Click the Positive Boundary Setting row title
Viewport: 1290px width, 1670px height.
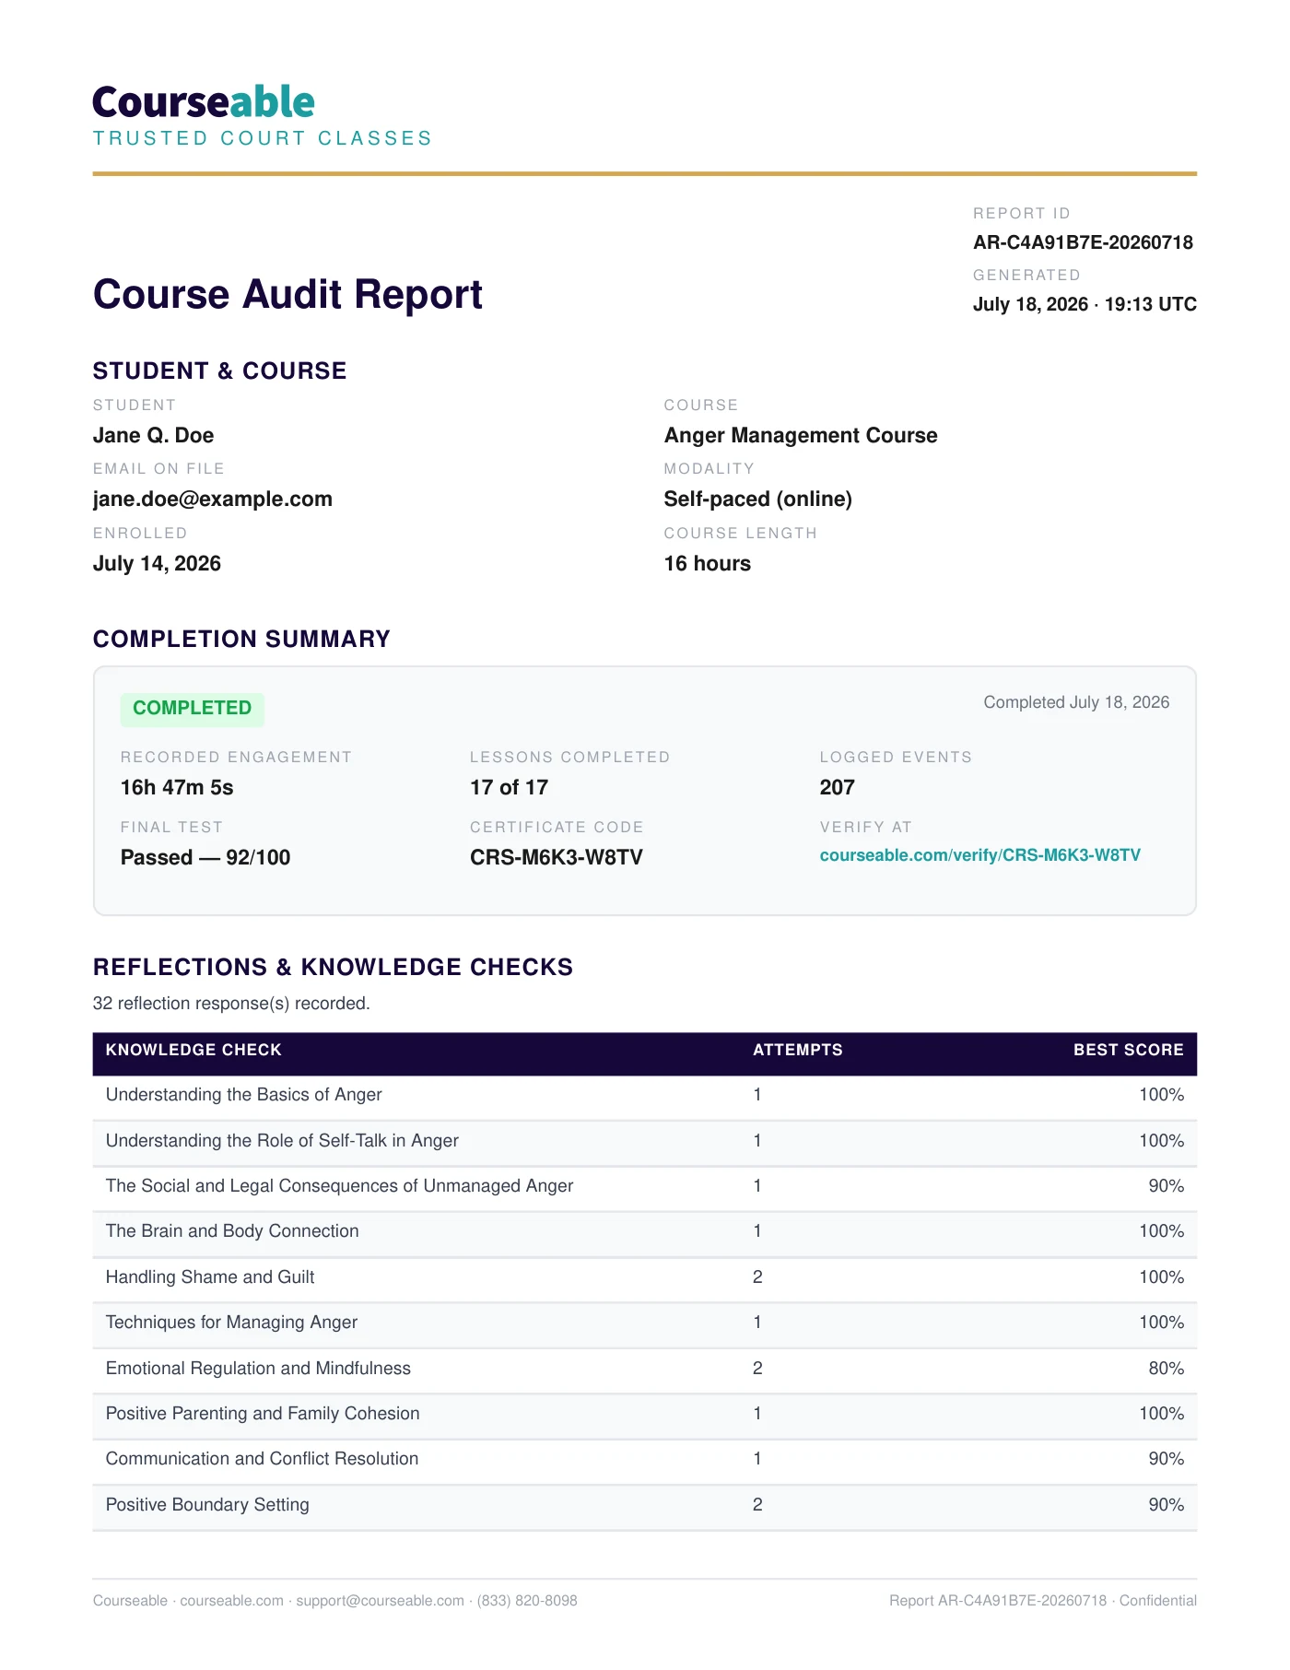(207, 1505)
